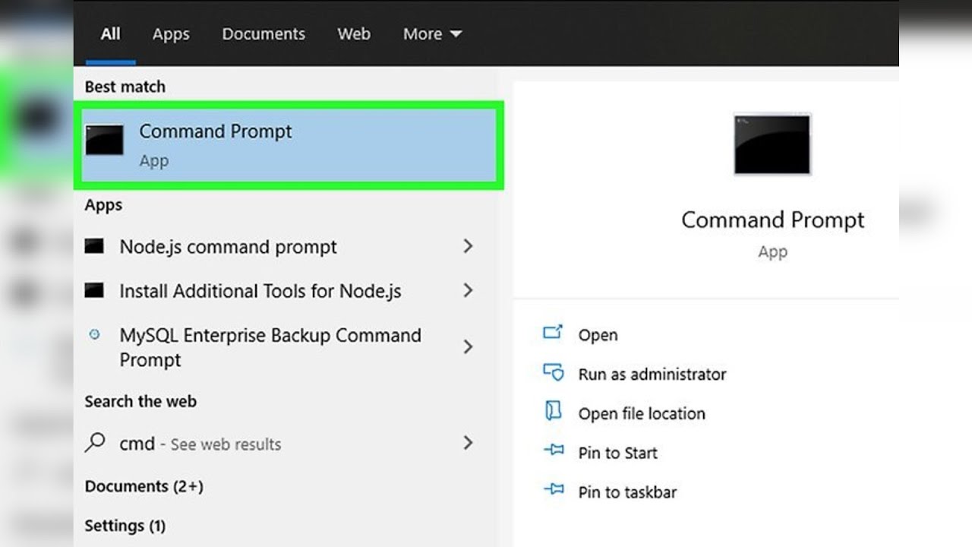The image size is (972, 547).
Task: Click the Open file location icon
Action: [553, 412]
